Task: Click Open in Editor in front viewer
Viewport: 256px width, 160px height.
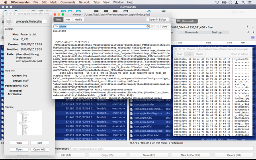Action: pos(157,20)
